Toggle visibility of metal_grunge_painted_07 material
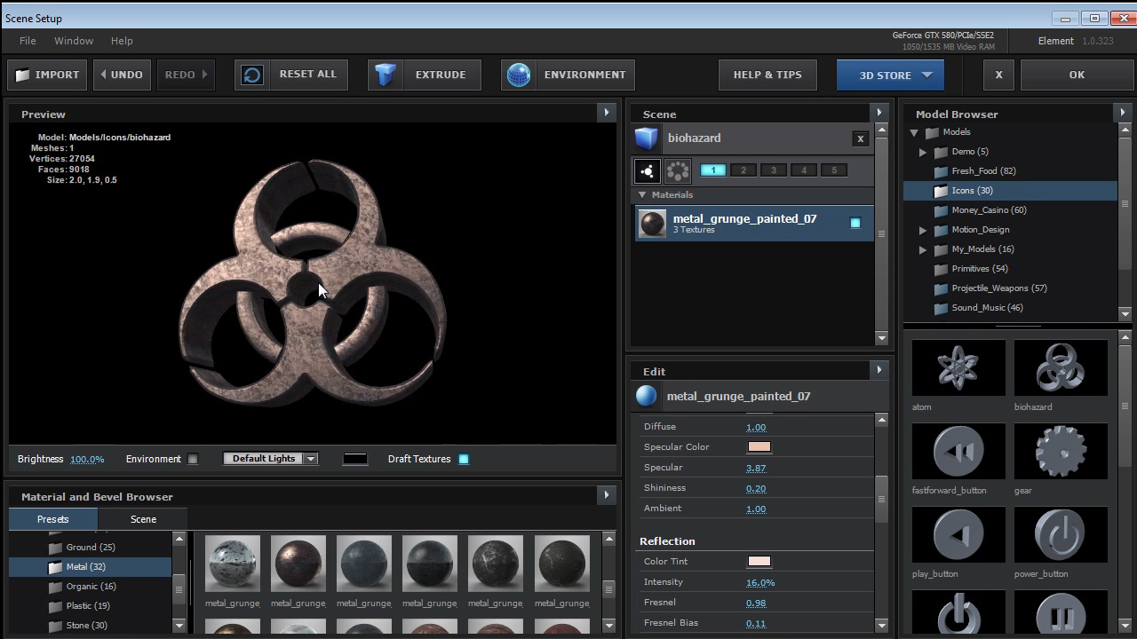 click(x=855, y=223)
